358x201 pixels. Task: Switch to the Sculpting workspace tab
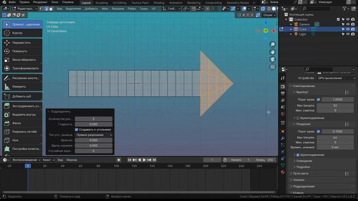click(102, 3)
